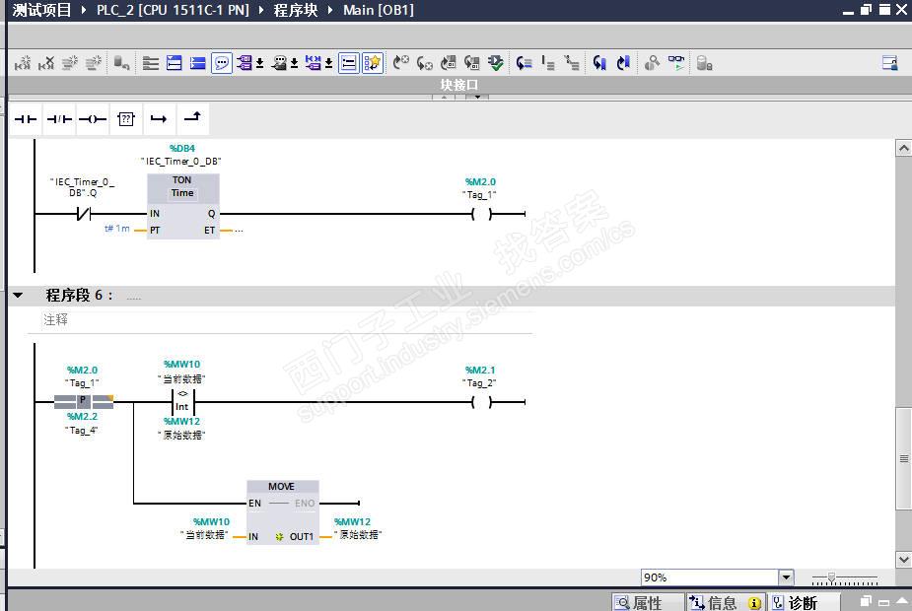Click the Reset start values icon
The height and width of the screenshot is (611, 912).
point(121,63)
